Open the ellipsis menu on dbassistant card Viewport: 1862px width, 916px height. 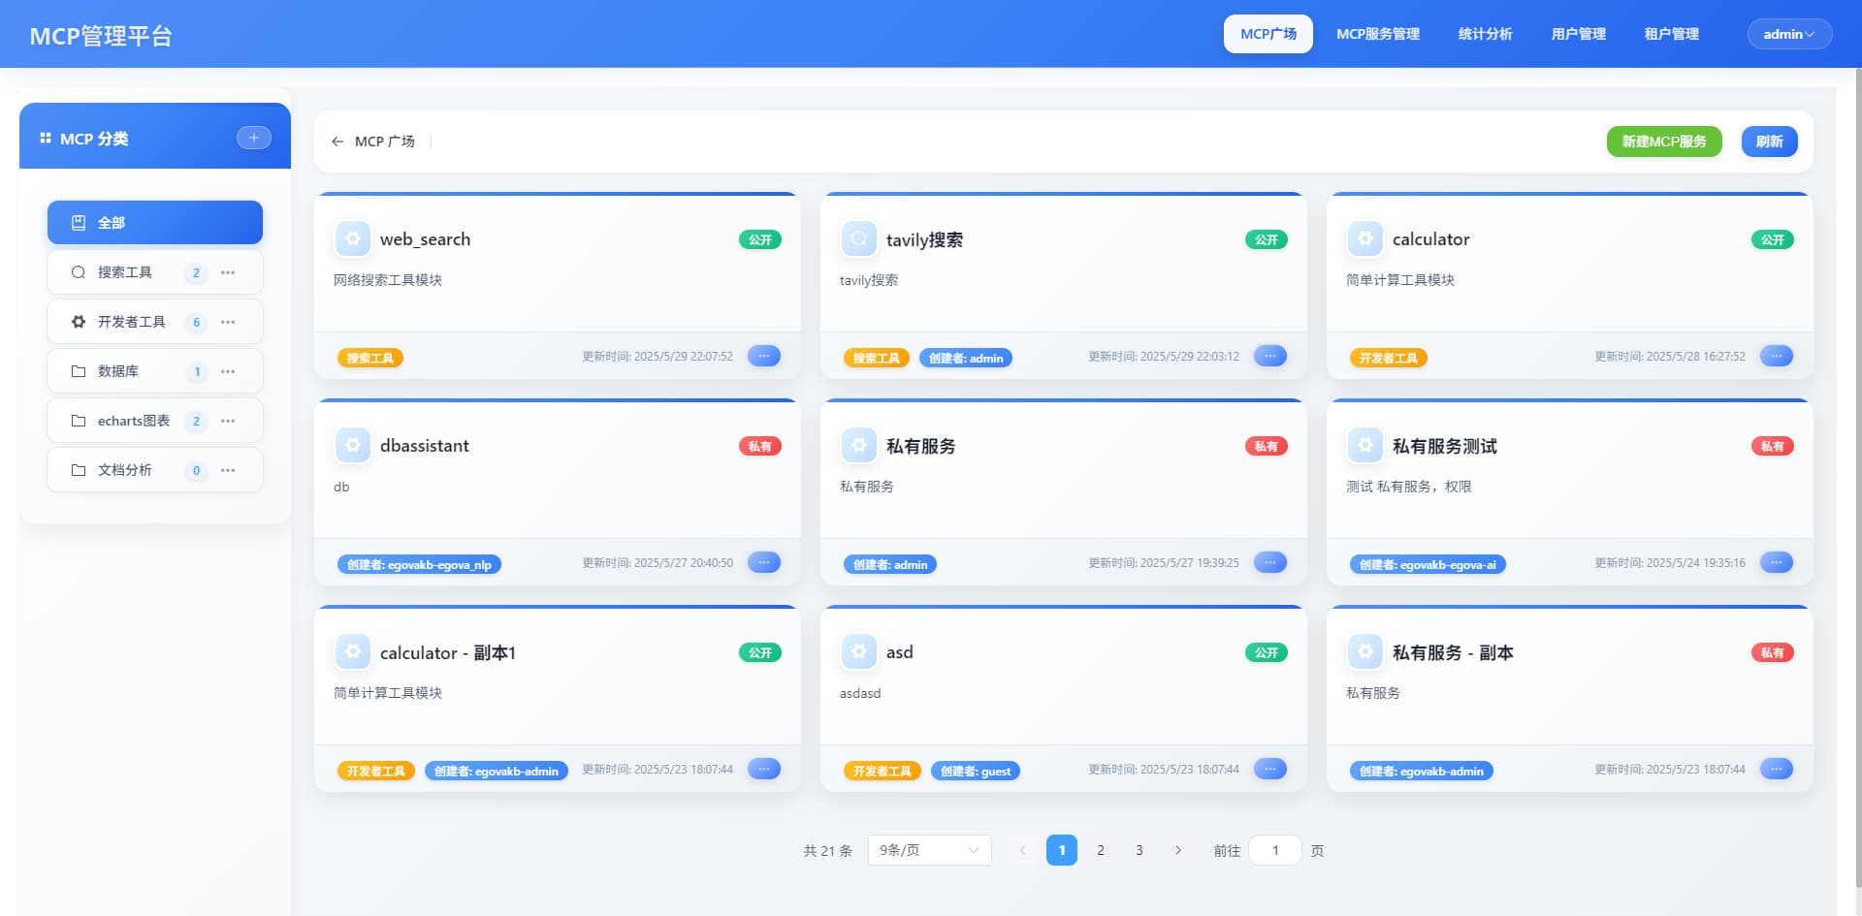coord(764,562)
